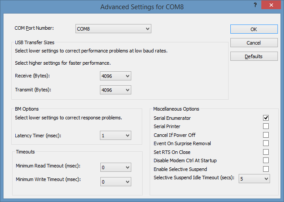Uncheck the Serial Enumerator checkbox
This screenshot has width=284, height=202.
(x=266, y=118)
